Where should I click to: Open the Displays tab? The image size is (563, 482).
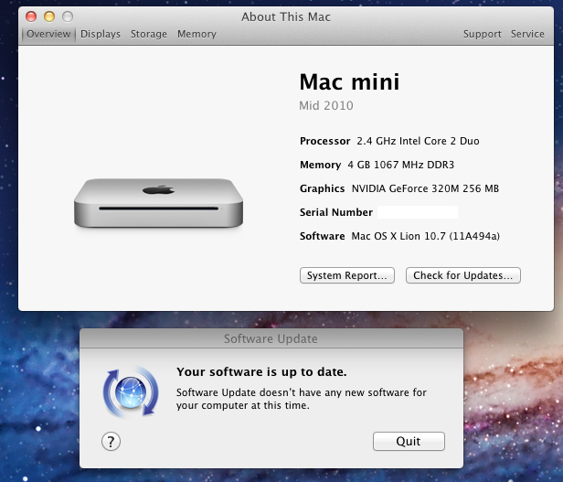coord(101,34)
